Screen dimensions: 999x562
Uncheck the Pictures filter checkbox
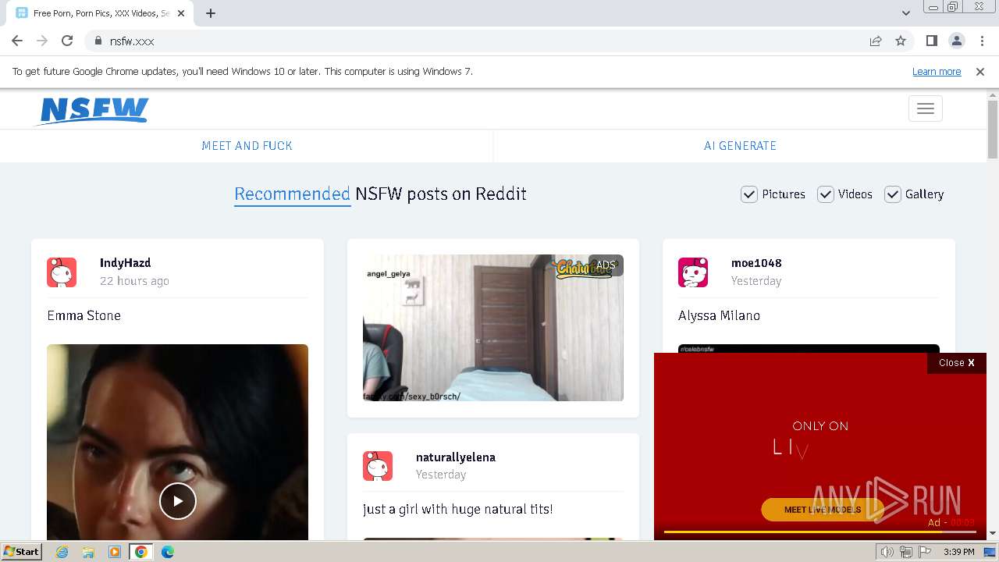click(749, 194)
